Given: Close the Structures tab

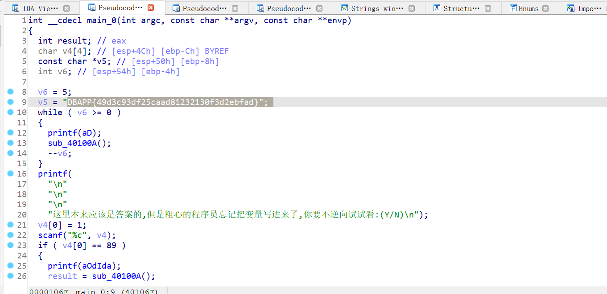Looking at the screenshot, I should pos(488,8).
